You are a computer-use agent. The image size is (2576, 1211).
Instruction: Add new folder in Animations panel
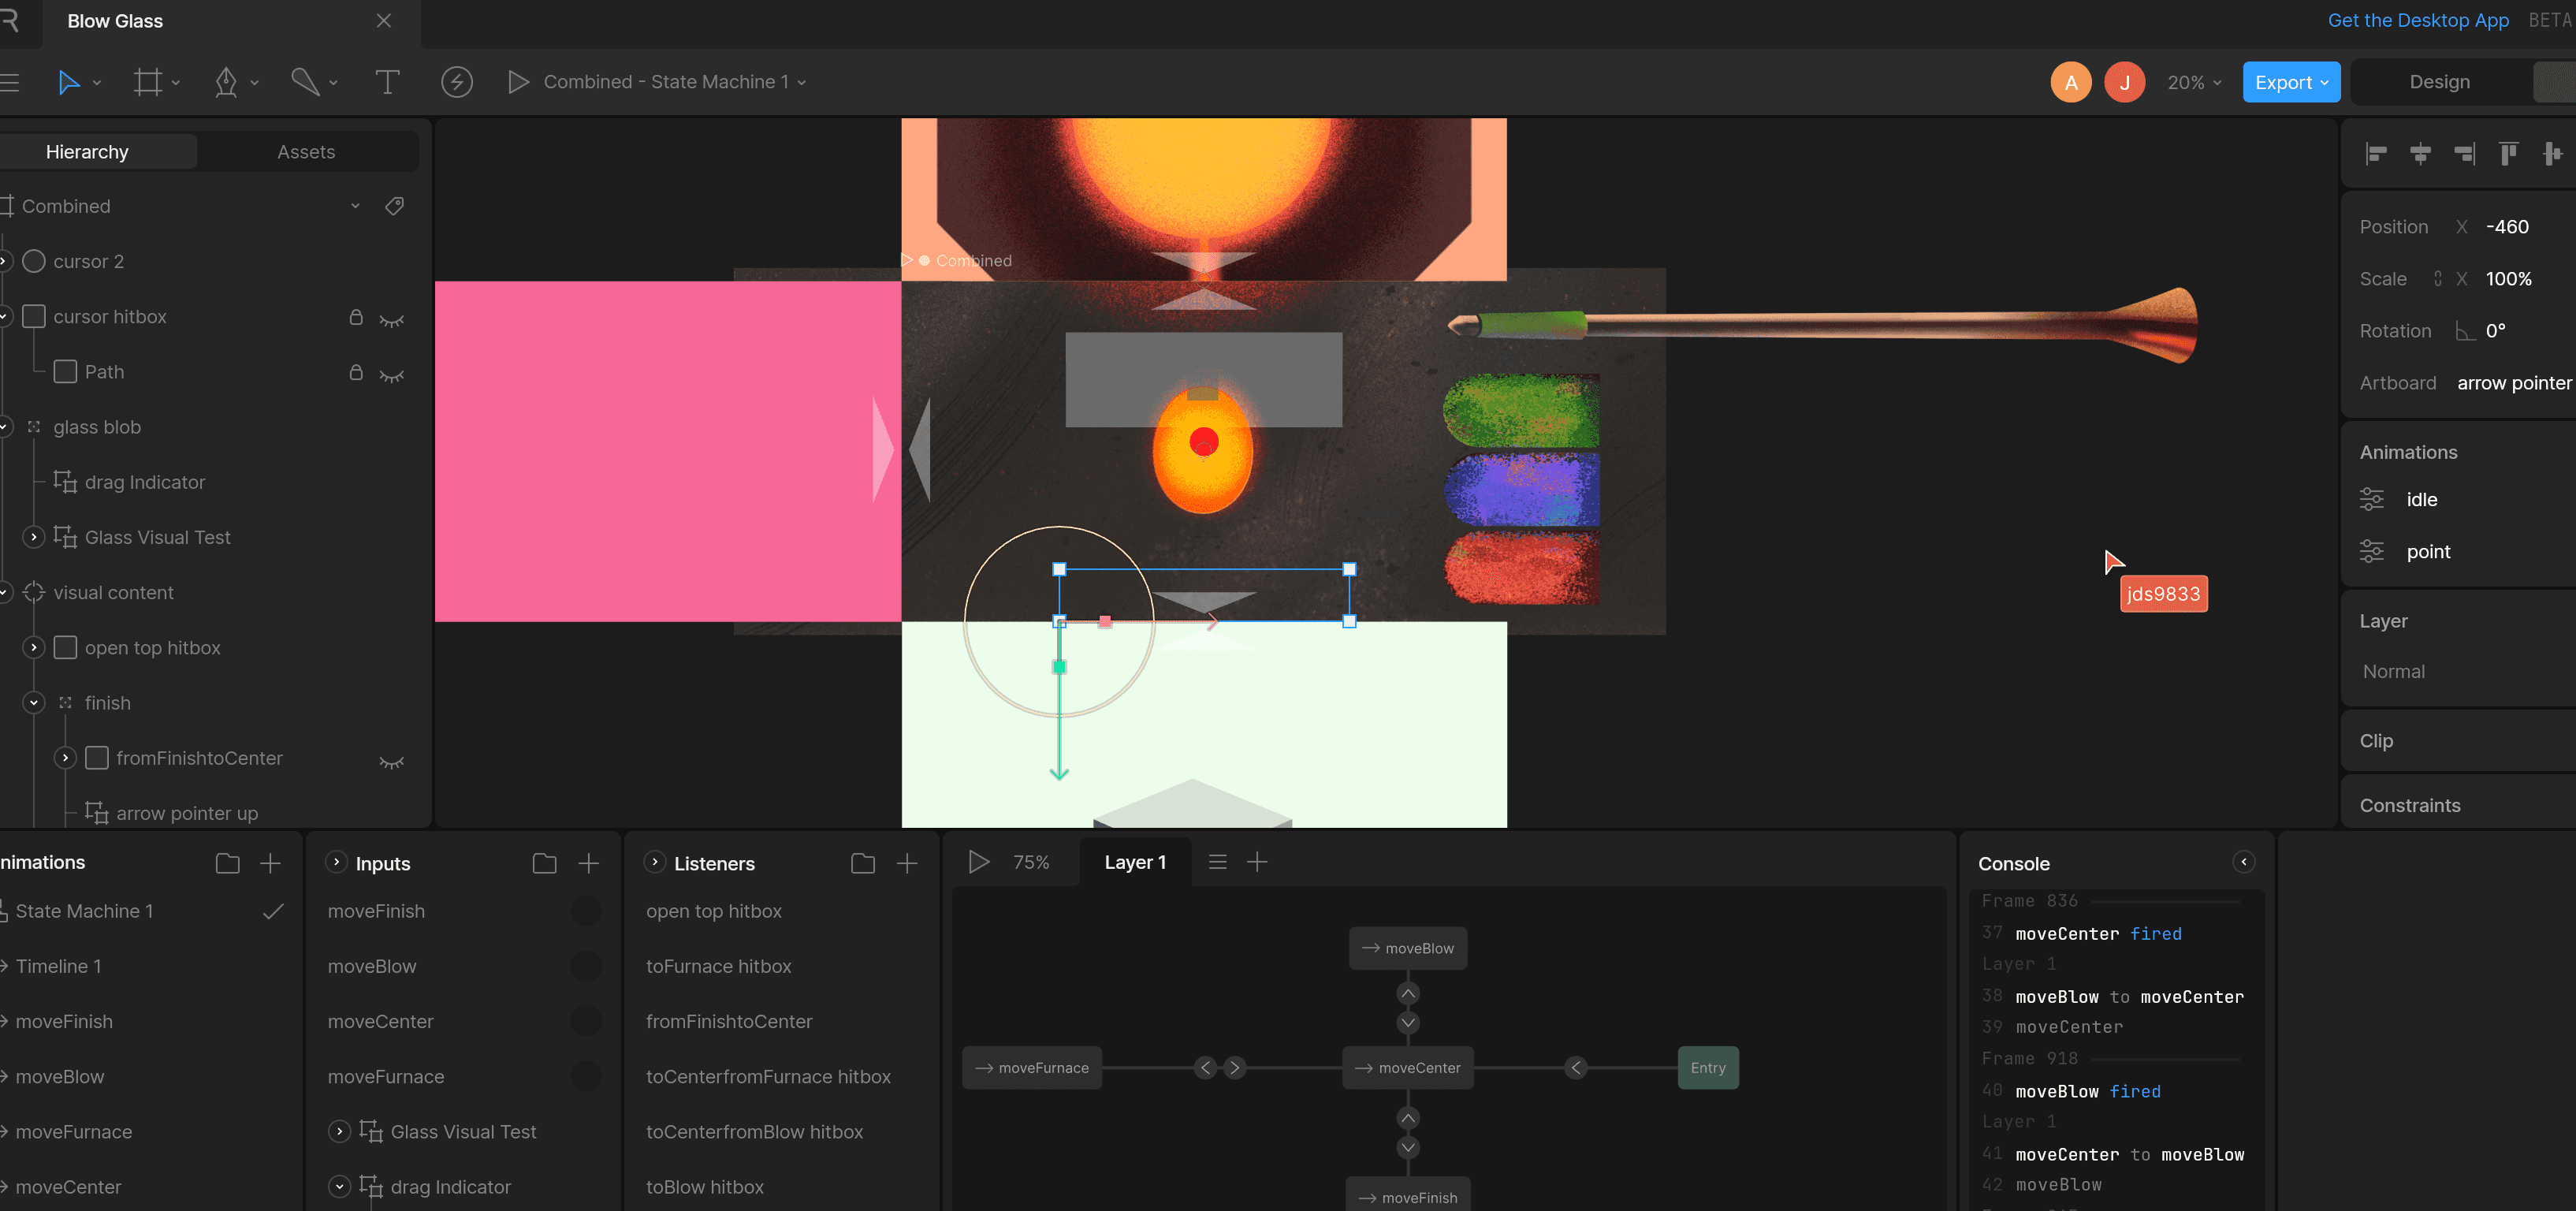(x=228, y=863)
